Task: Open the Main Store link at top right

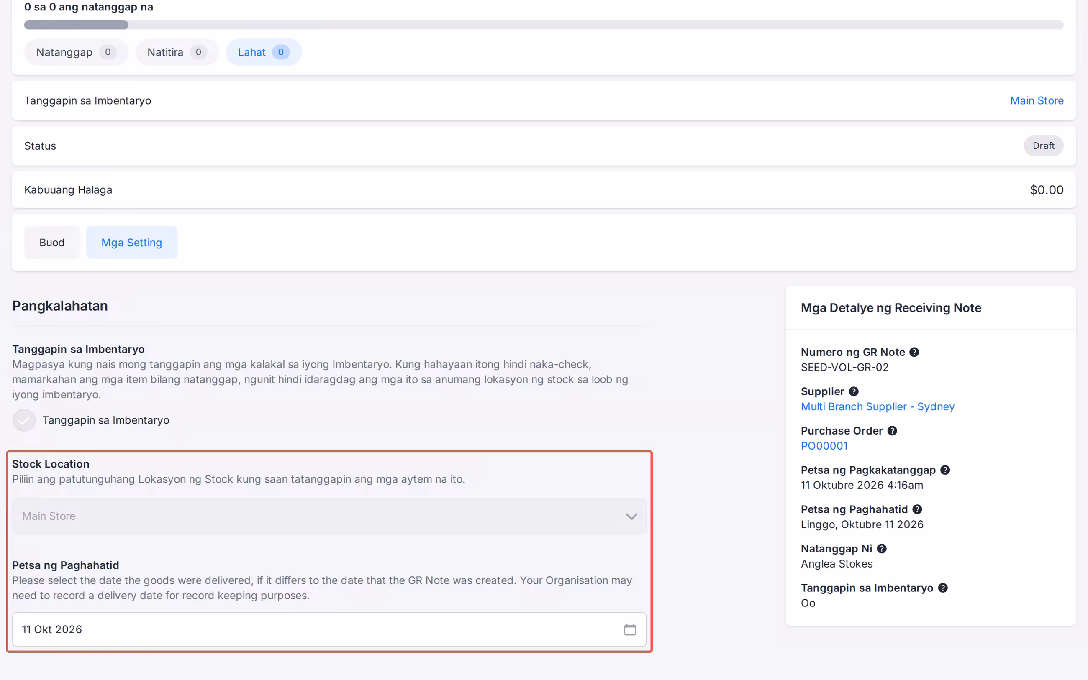Action: (1036, 101)
